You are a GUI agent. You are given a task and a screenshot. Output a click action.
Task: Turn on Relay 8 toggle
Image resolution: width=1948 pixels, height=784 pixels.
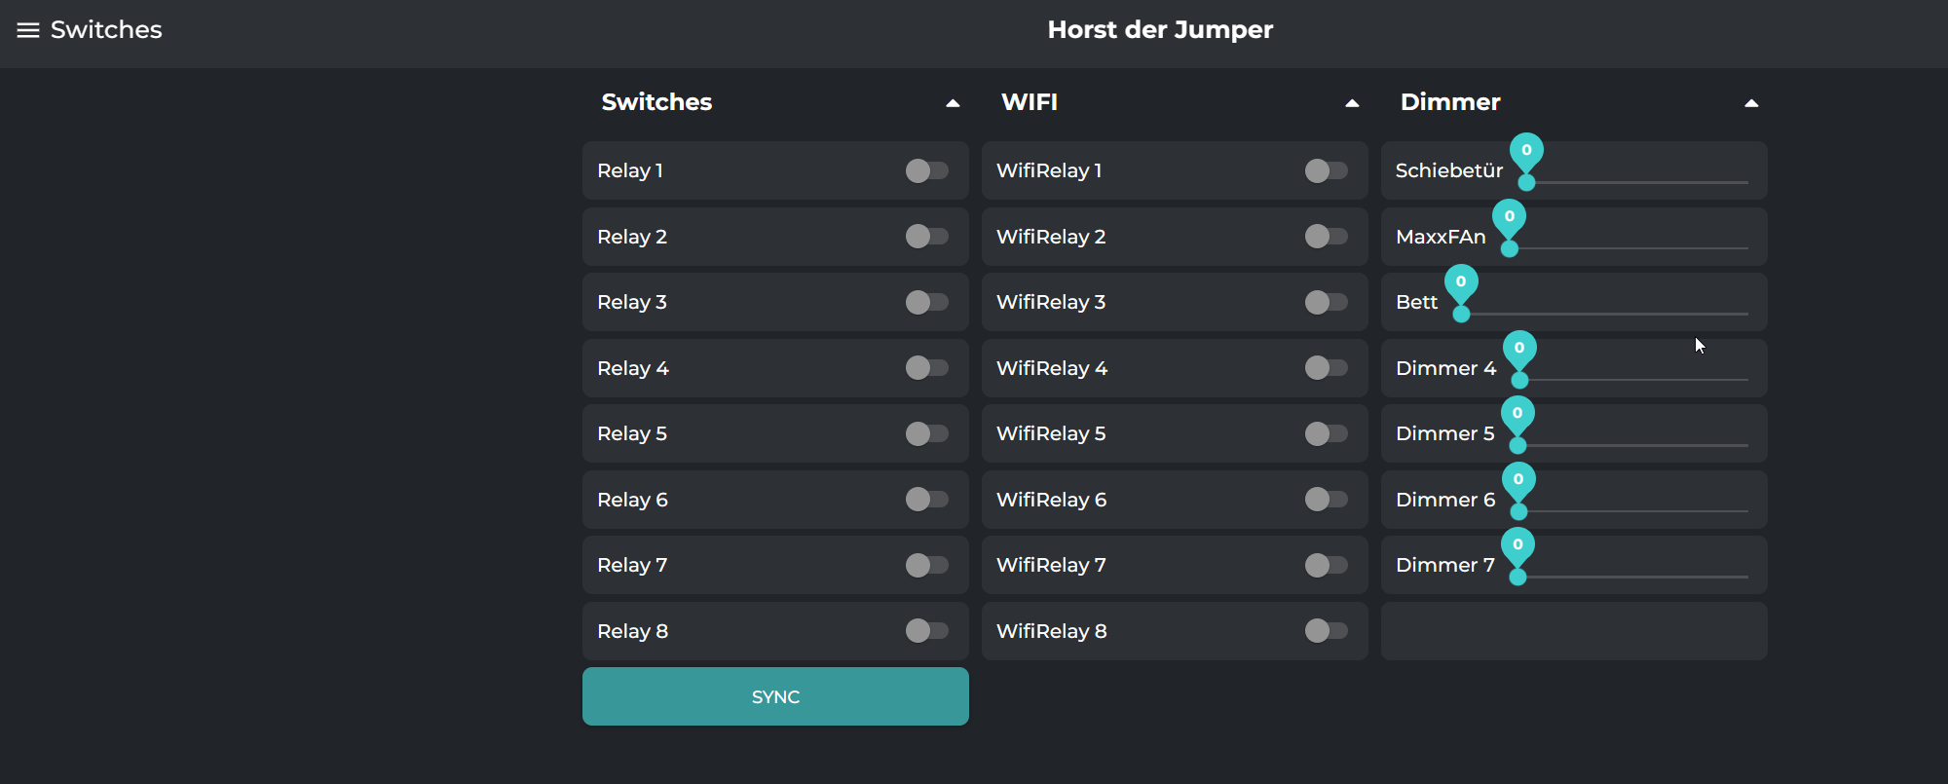[926, 631]
